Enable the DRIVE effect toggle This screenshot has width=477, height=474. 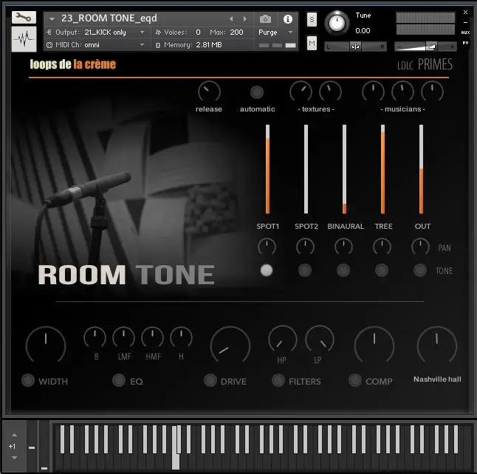click(x=210, y=380)
